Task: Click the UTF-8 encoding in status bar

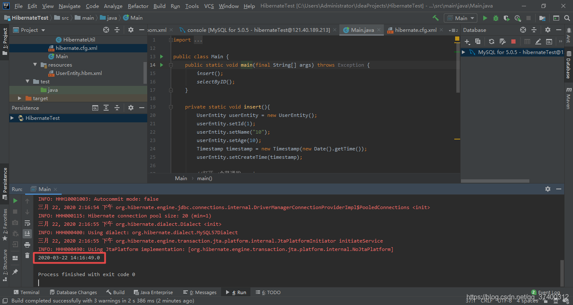Action: tap(505, 300)
